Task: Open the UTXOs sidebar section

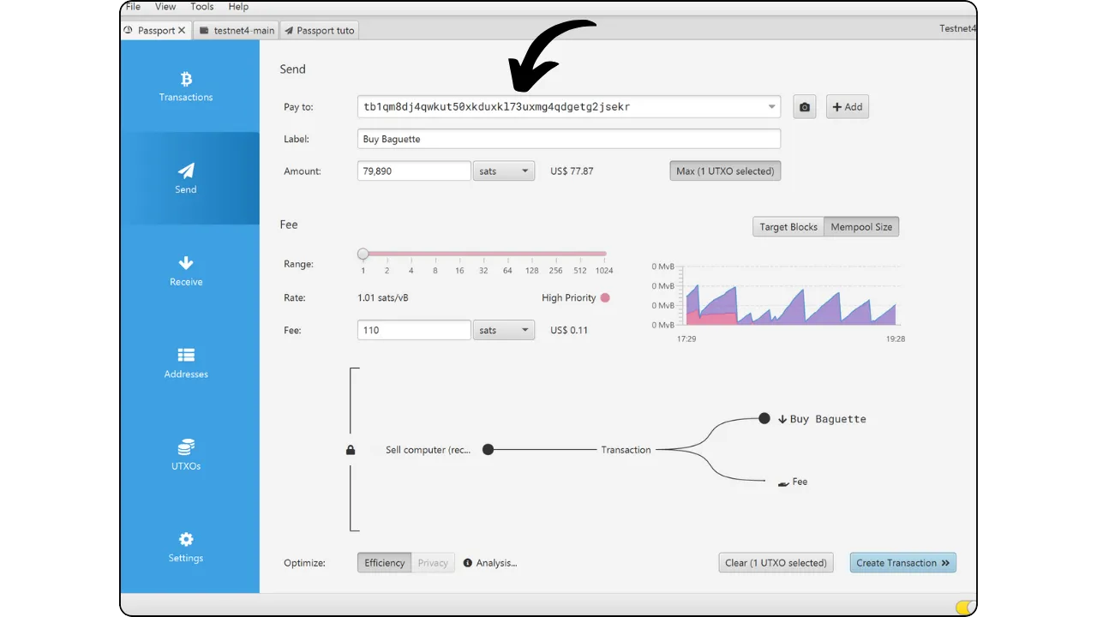Action: pos(186,455)
